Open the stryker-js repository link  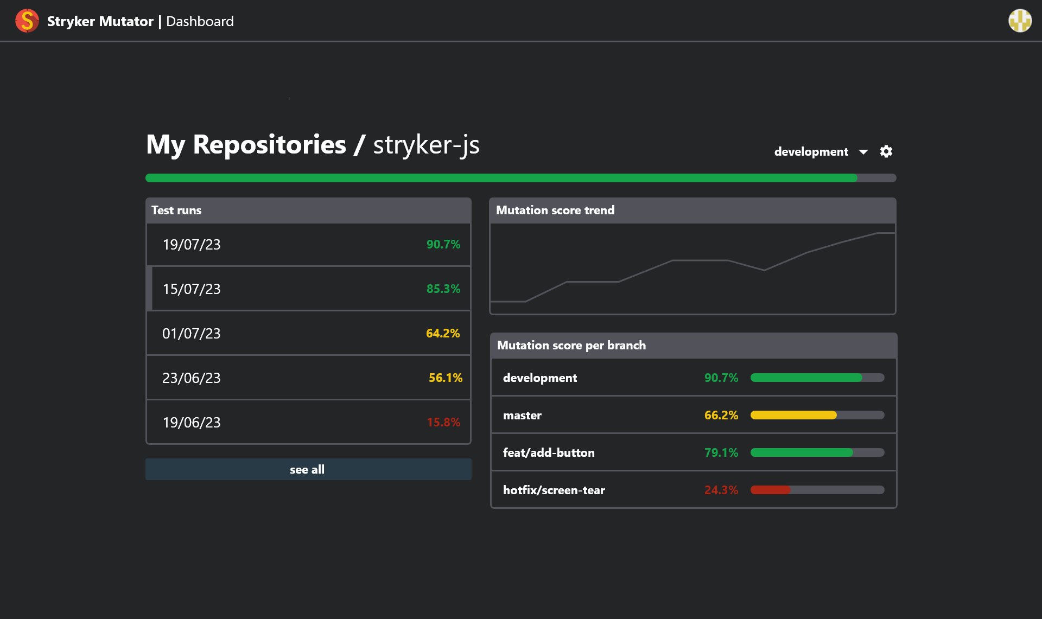[425, 145]
